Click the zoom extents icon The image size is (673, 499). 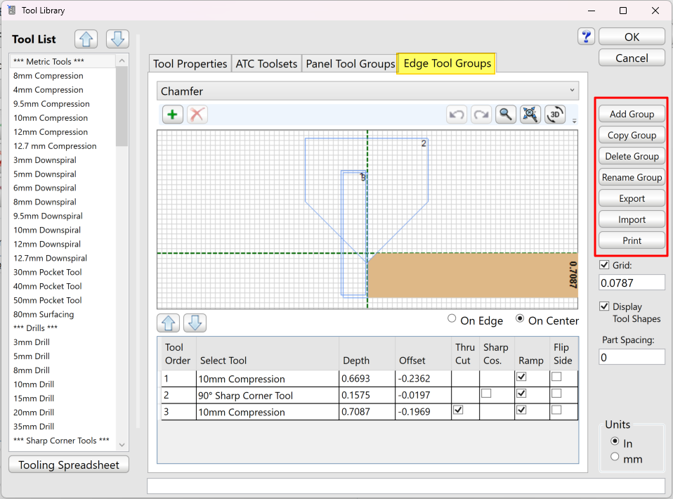[x=530, y=115]
